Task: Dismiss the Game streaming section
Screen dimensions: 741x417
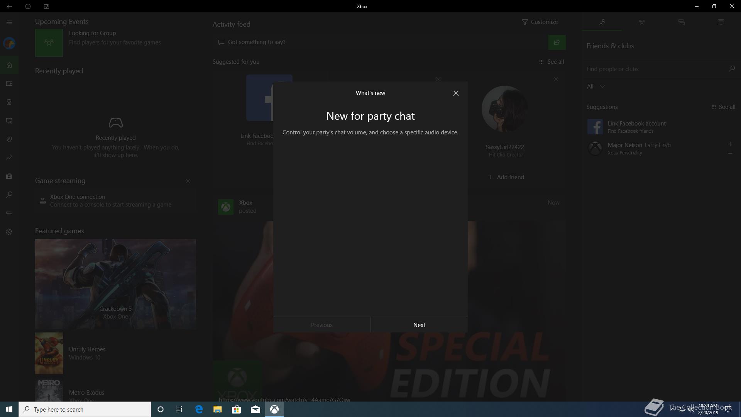Action: pos(188,181)
